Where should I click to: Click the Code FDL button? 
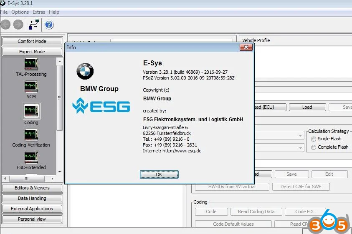point(305,212)
